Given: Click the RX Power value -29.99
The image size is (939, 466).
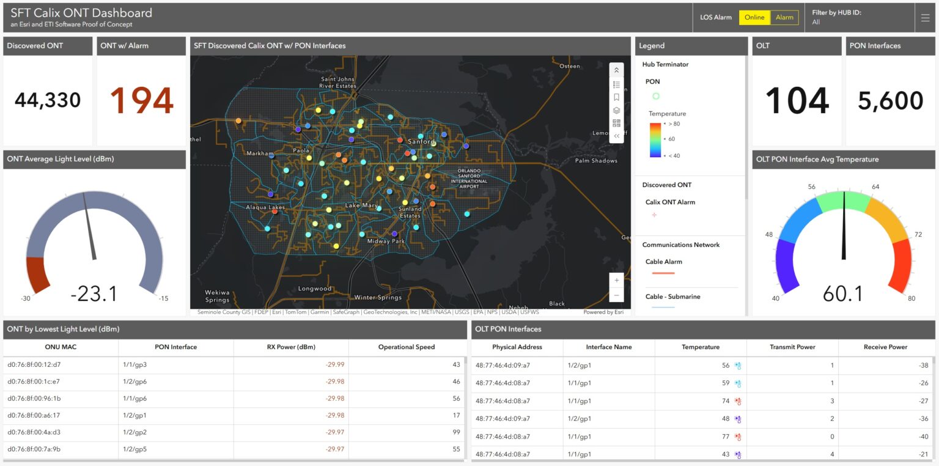Looking at the screenshot, I should (335, 364).
